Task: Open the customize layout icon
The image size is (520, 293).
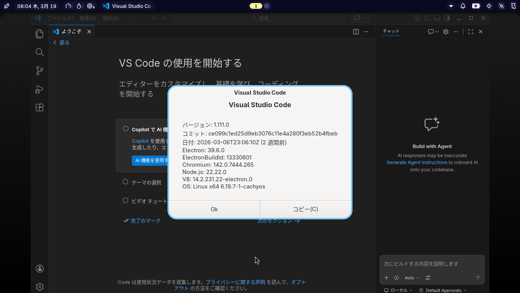Action: click(x=417, y=18)
